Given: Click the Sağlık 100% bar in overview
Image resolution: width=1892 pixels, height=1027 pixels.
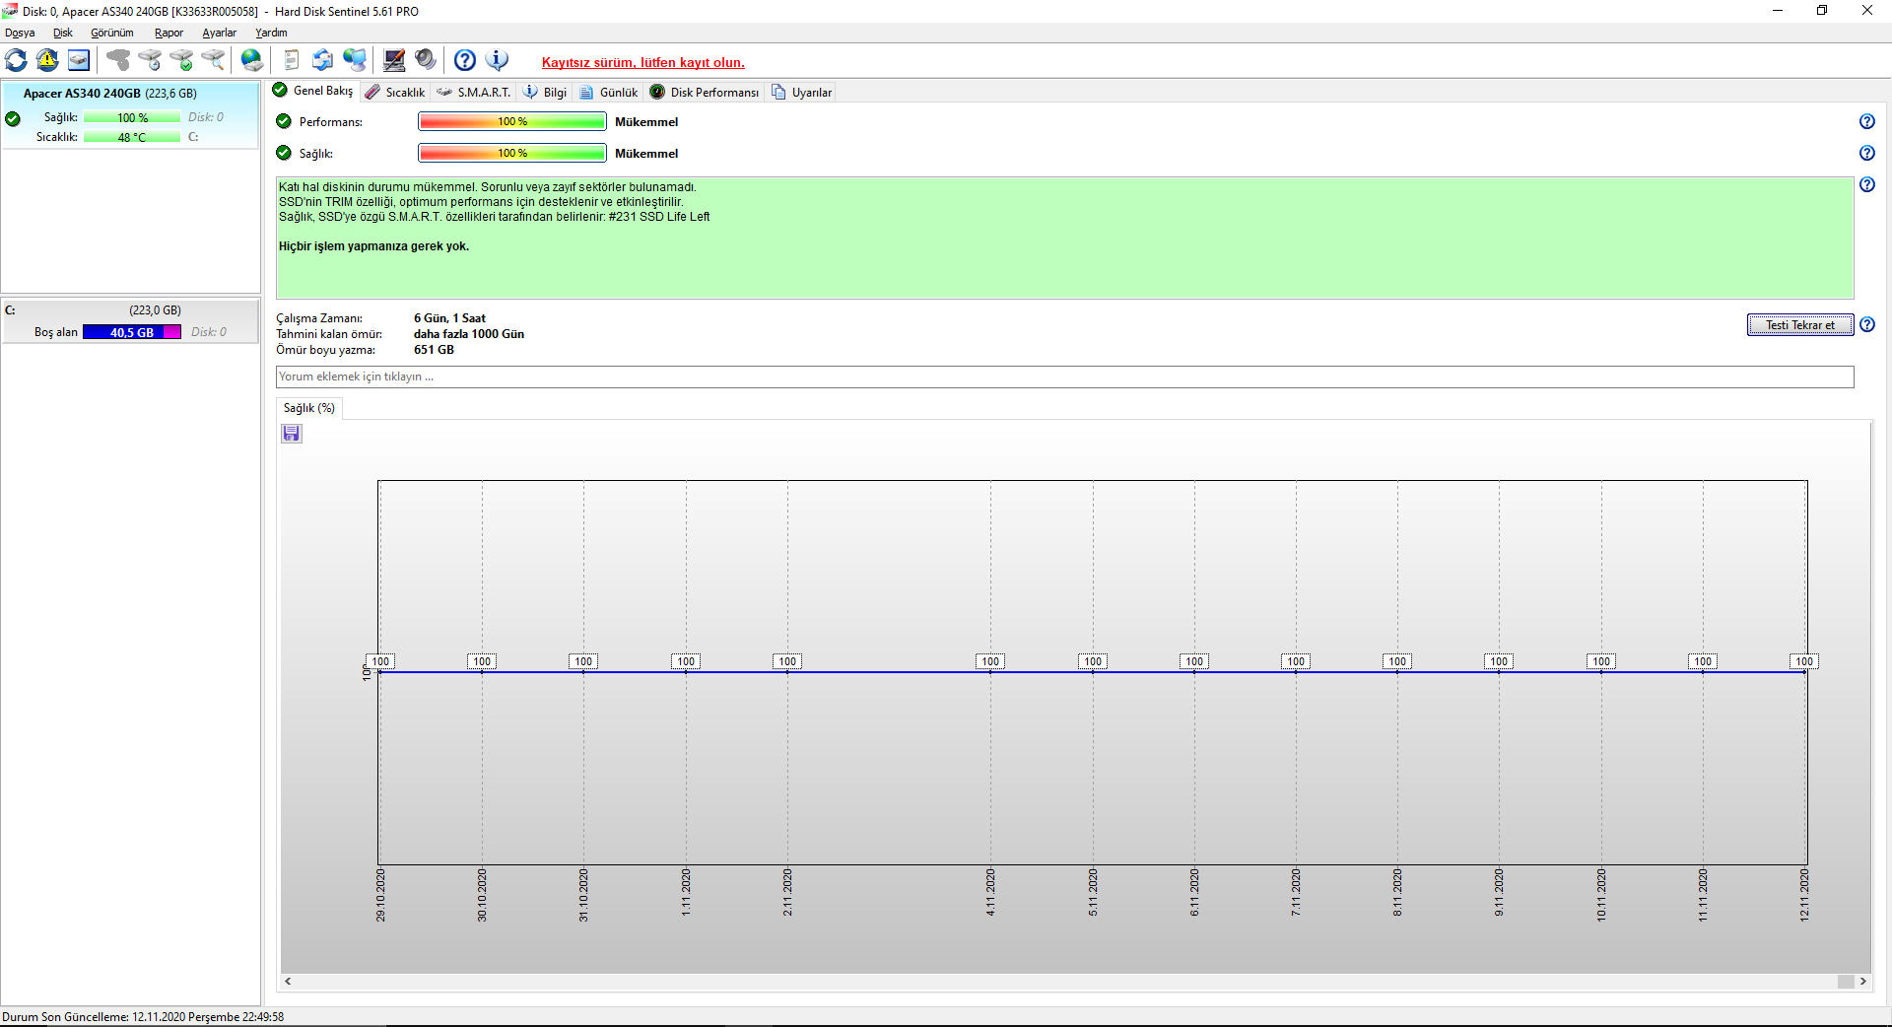Looking at the screenshot, I should tap(512, 153).
